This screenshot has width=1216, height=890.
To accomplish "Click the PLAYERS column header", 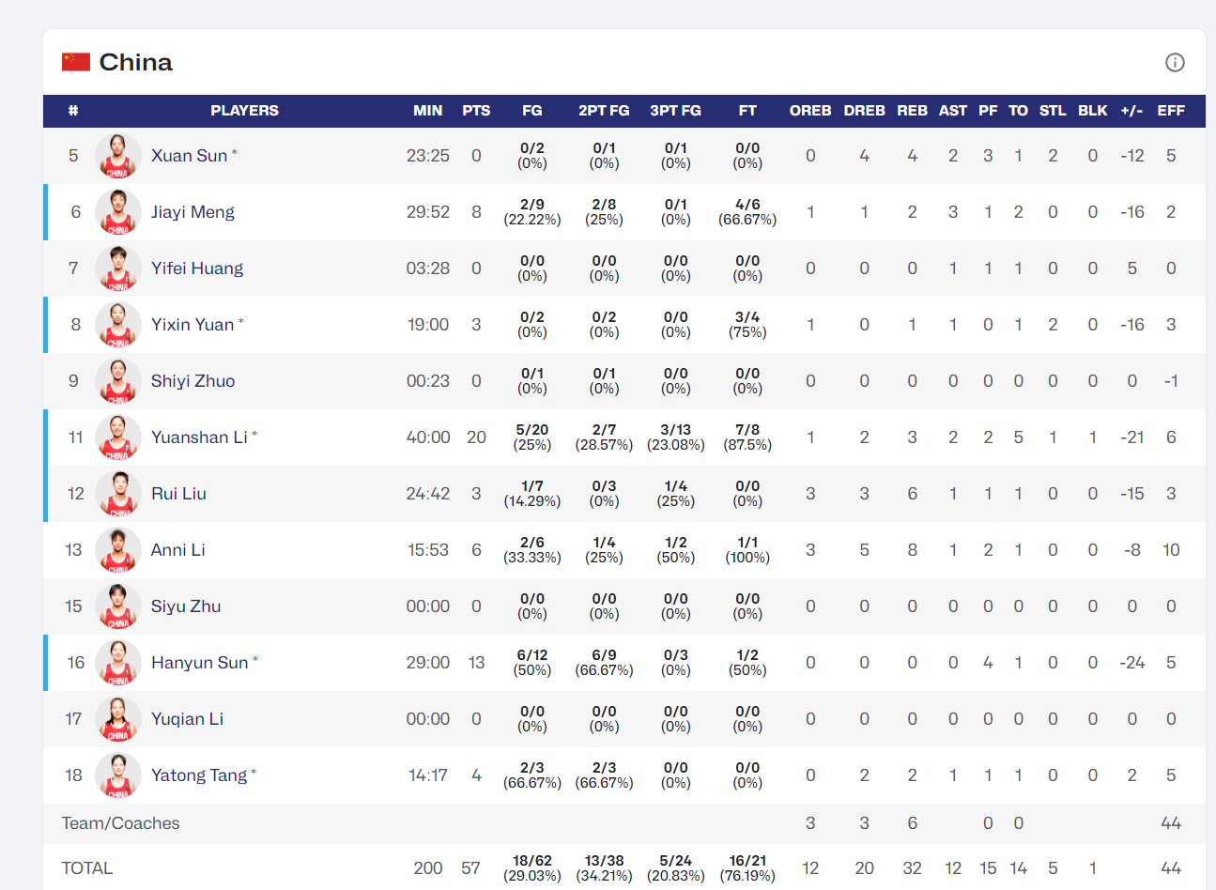I will point(244,111).
